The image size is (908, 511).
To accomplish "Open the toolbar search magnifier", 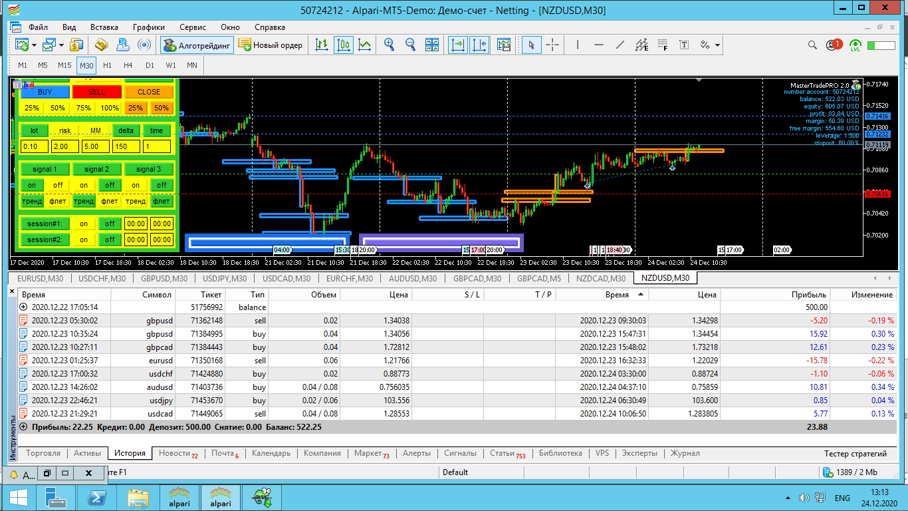I will coord(812,45).
